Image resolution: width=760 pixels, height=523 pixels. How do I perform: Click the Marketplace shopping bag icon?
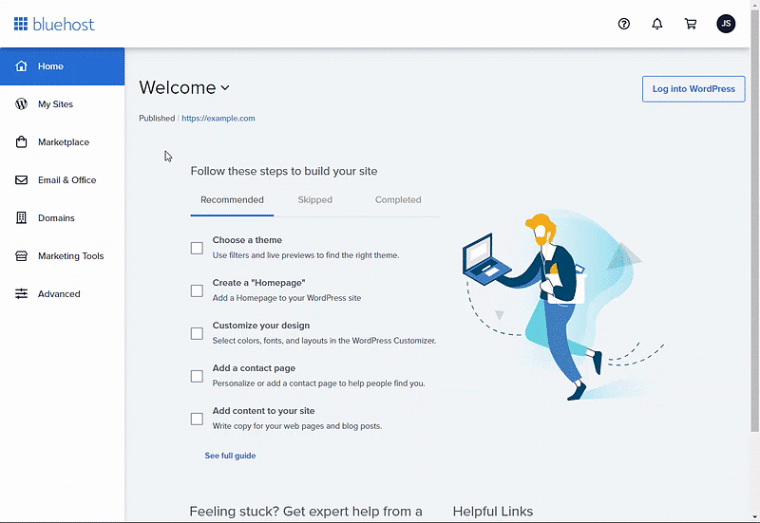pyautogui.click(x=21, y=141)
